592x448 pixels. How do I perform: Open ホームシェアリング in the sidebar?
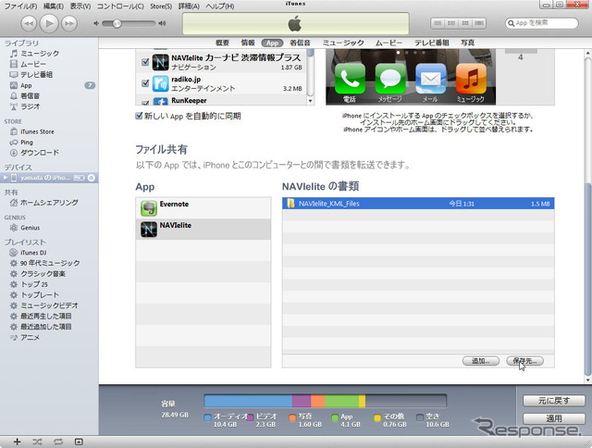click(49, 203)
